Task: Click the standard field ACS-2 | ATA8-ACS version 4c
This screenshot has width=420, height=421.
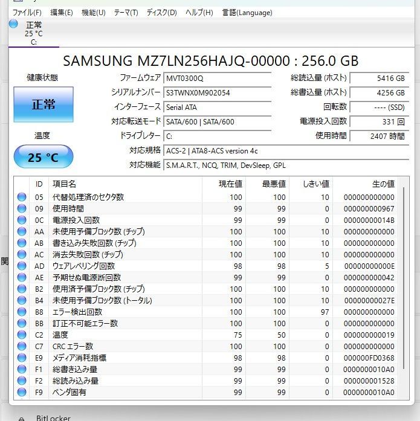Action: [x=286, y=150]
